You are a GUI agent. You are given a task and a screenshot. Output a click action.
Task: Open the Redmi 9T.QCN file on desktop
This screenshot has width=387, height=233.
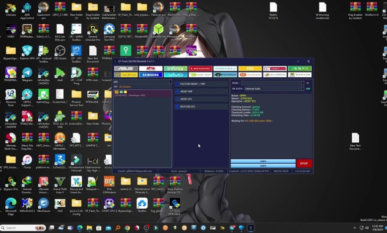pyautogui.click(x=273, y=11)
